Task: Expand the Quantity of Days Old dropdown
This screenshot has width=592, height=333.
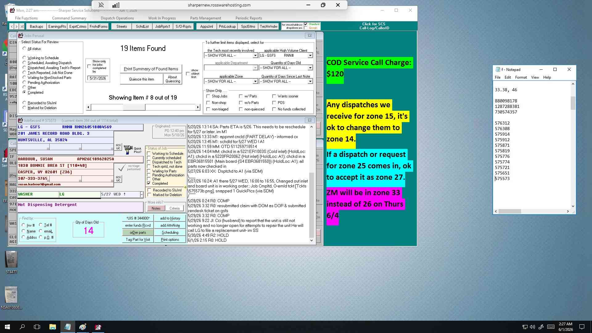Action: (x=310, y=68)
